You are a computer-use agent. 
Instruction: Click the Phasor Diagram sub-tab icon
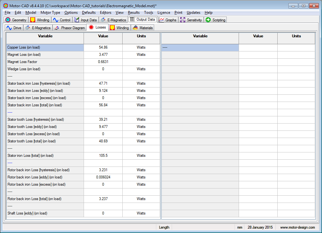pos(57,28)
